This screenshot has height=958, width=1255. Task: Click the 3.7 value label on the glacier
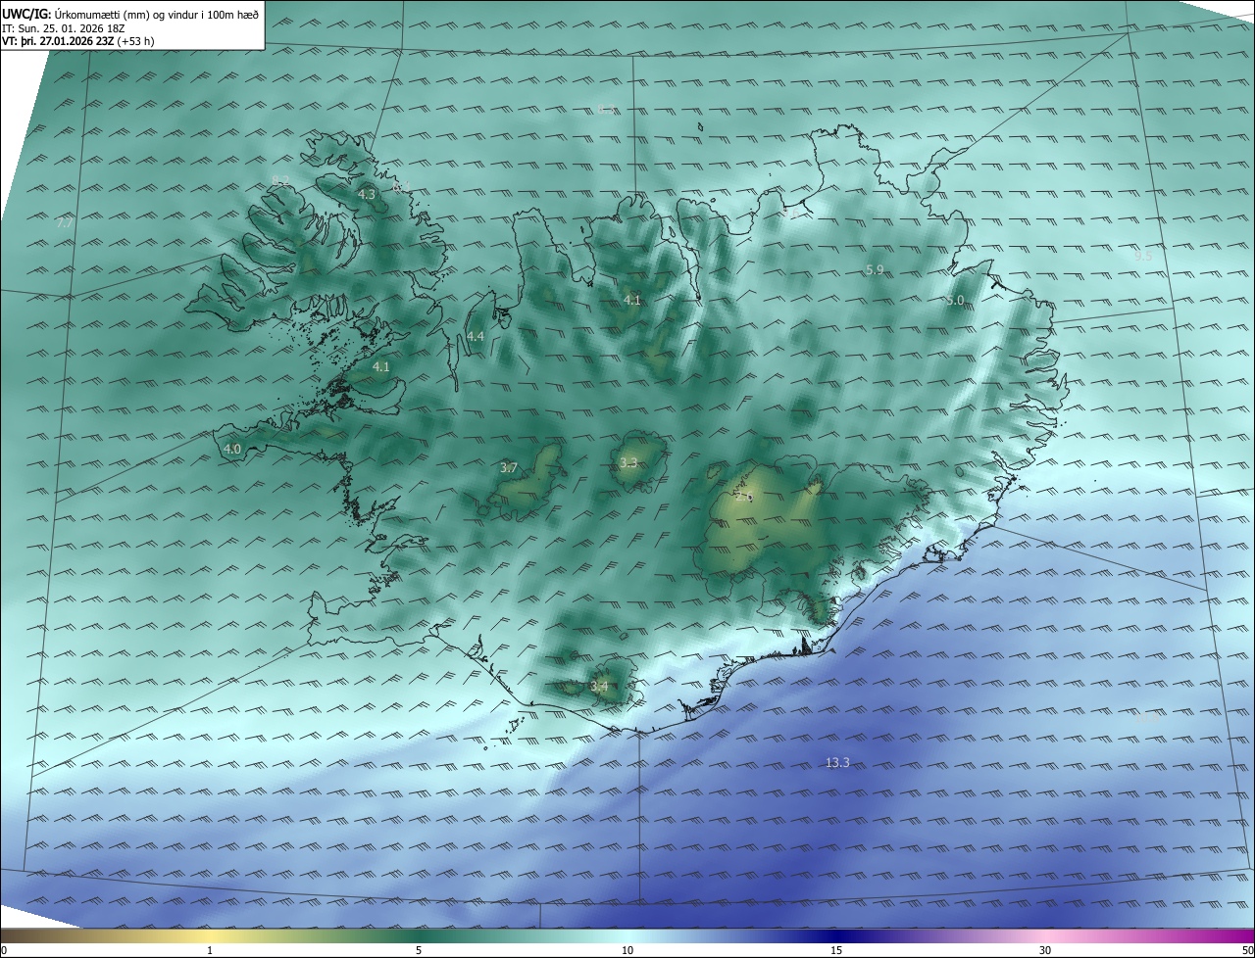pyautogui.click(x=509, y=468)
